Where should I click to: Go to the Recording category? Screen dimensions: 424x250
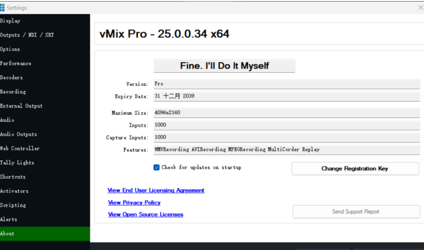(45, 92)
